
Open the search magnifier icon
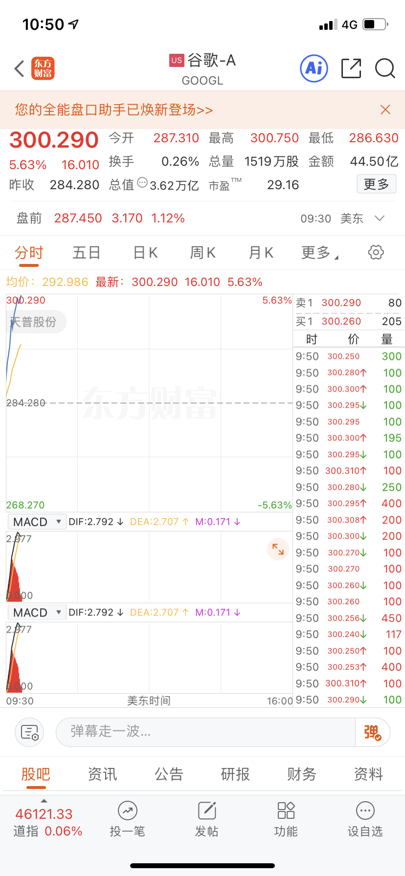pos(385,68)
